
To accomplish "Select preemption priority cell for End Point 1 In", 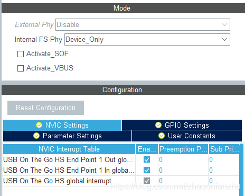I will pos(183,170).
